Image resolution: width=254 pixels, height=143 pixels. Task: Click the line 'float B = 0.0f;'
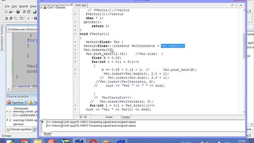click(106, 58)
